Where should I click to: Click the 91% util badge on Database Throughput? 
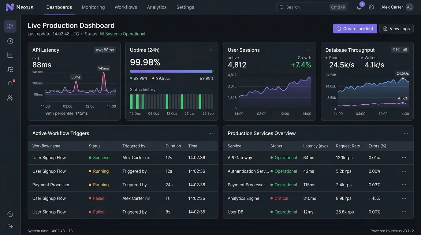[x=400, y=50]
